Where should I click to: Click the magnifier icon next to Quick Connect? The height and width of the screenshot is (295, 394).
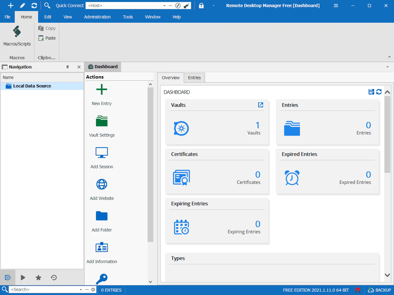(47, 6)
